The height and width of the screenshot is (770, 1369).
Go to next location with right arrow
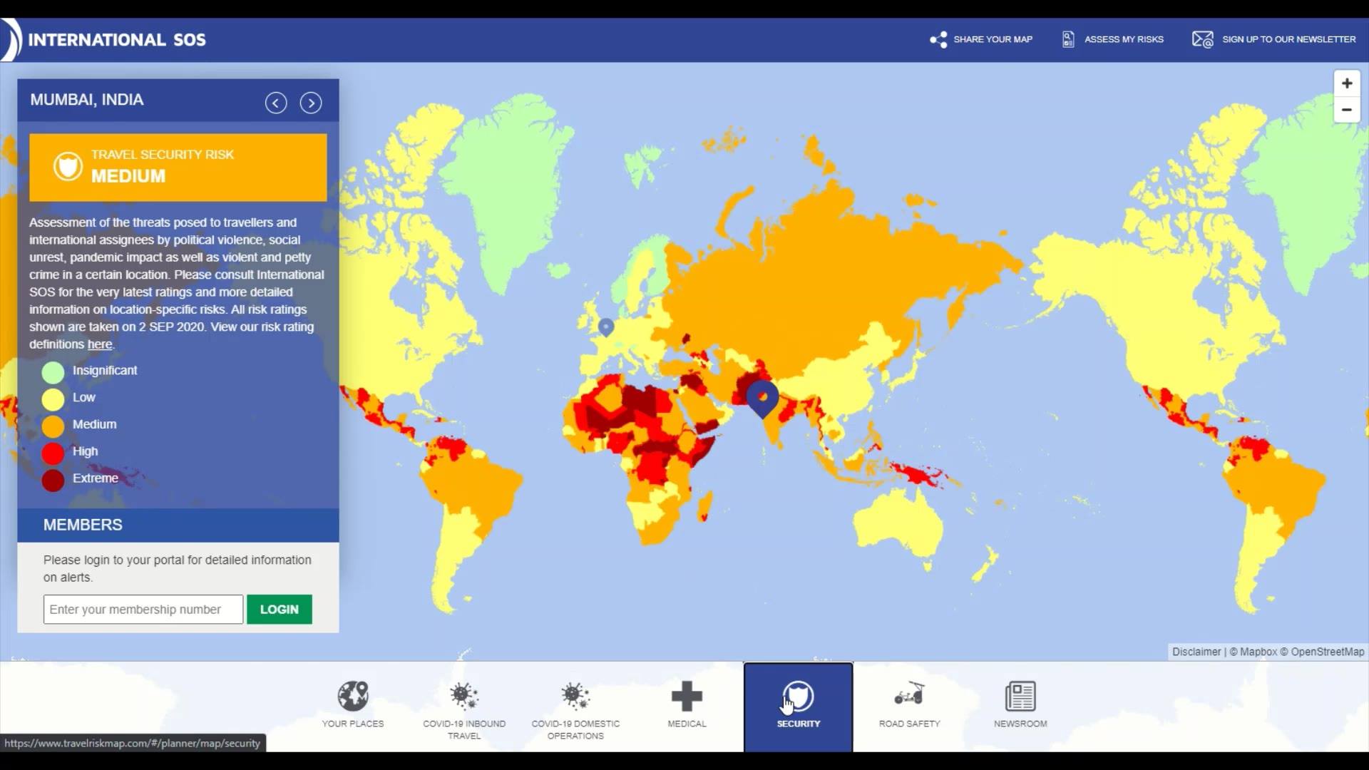[311, 103]
